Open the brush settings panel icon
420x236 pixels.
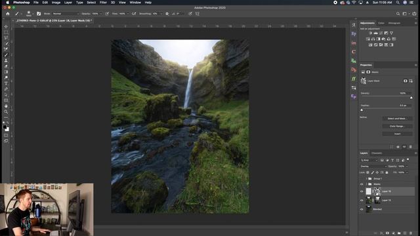(x=39, y=14)
